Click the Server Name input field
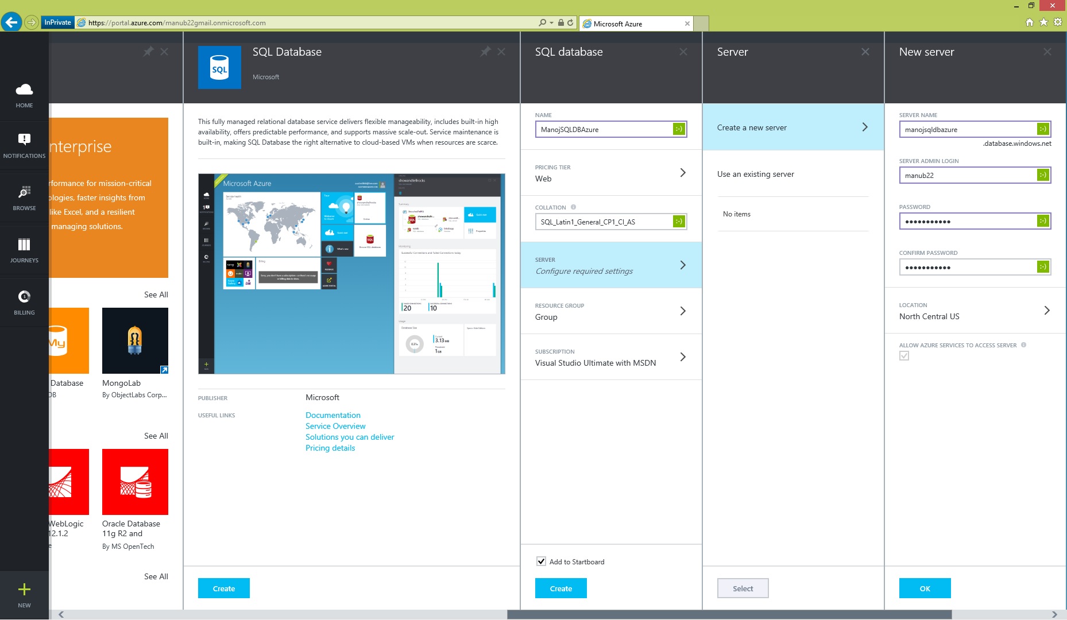 click(969, 129)
